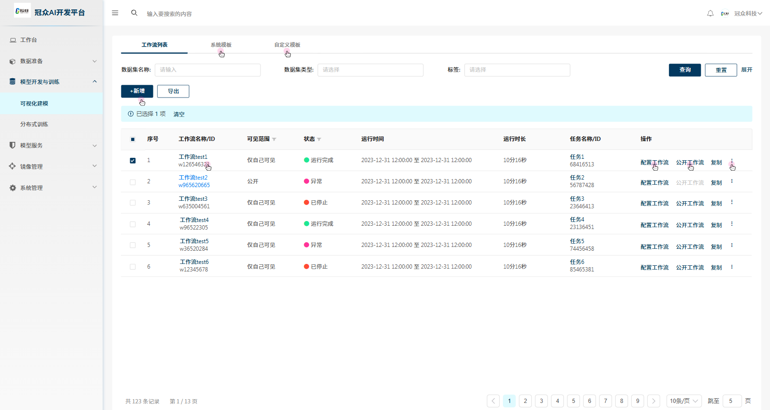Uncheck the checkbox for 工作流test1

pos(133,161)
